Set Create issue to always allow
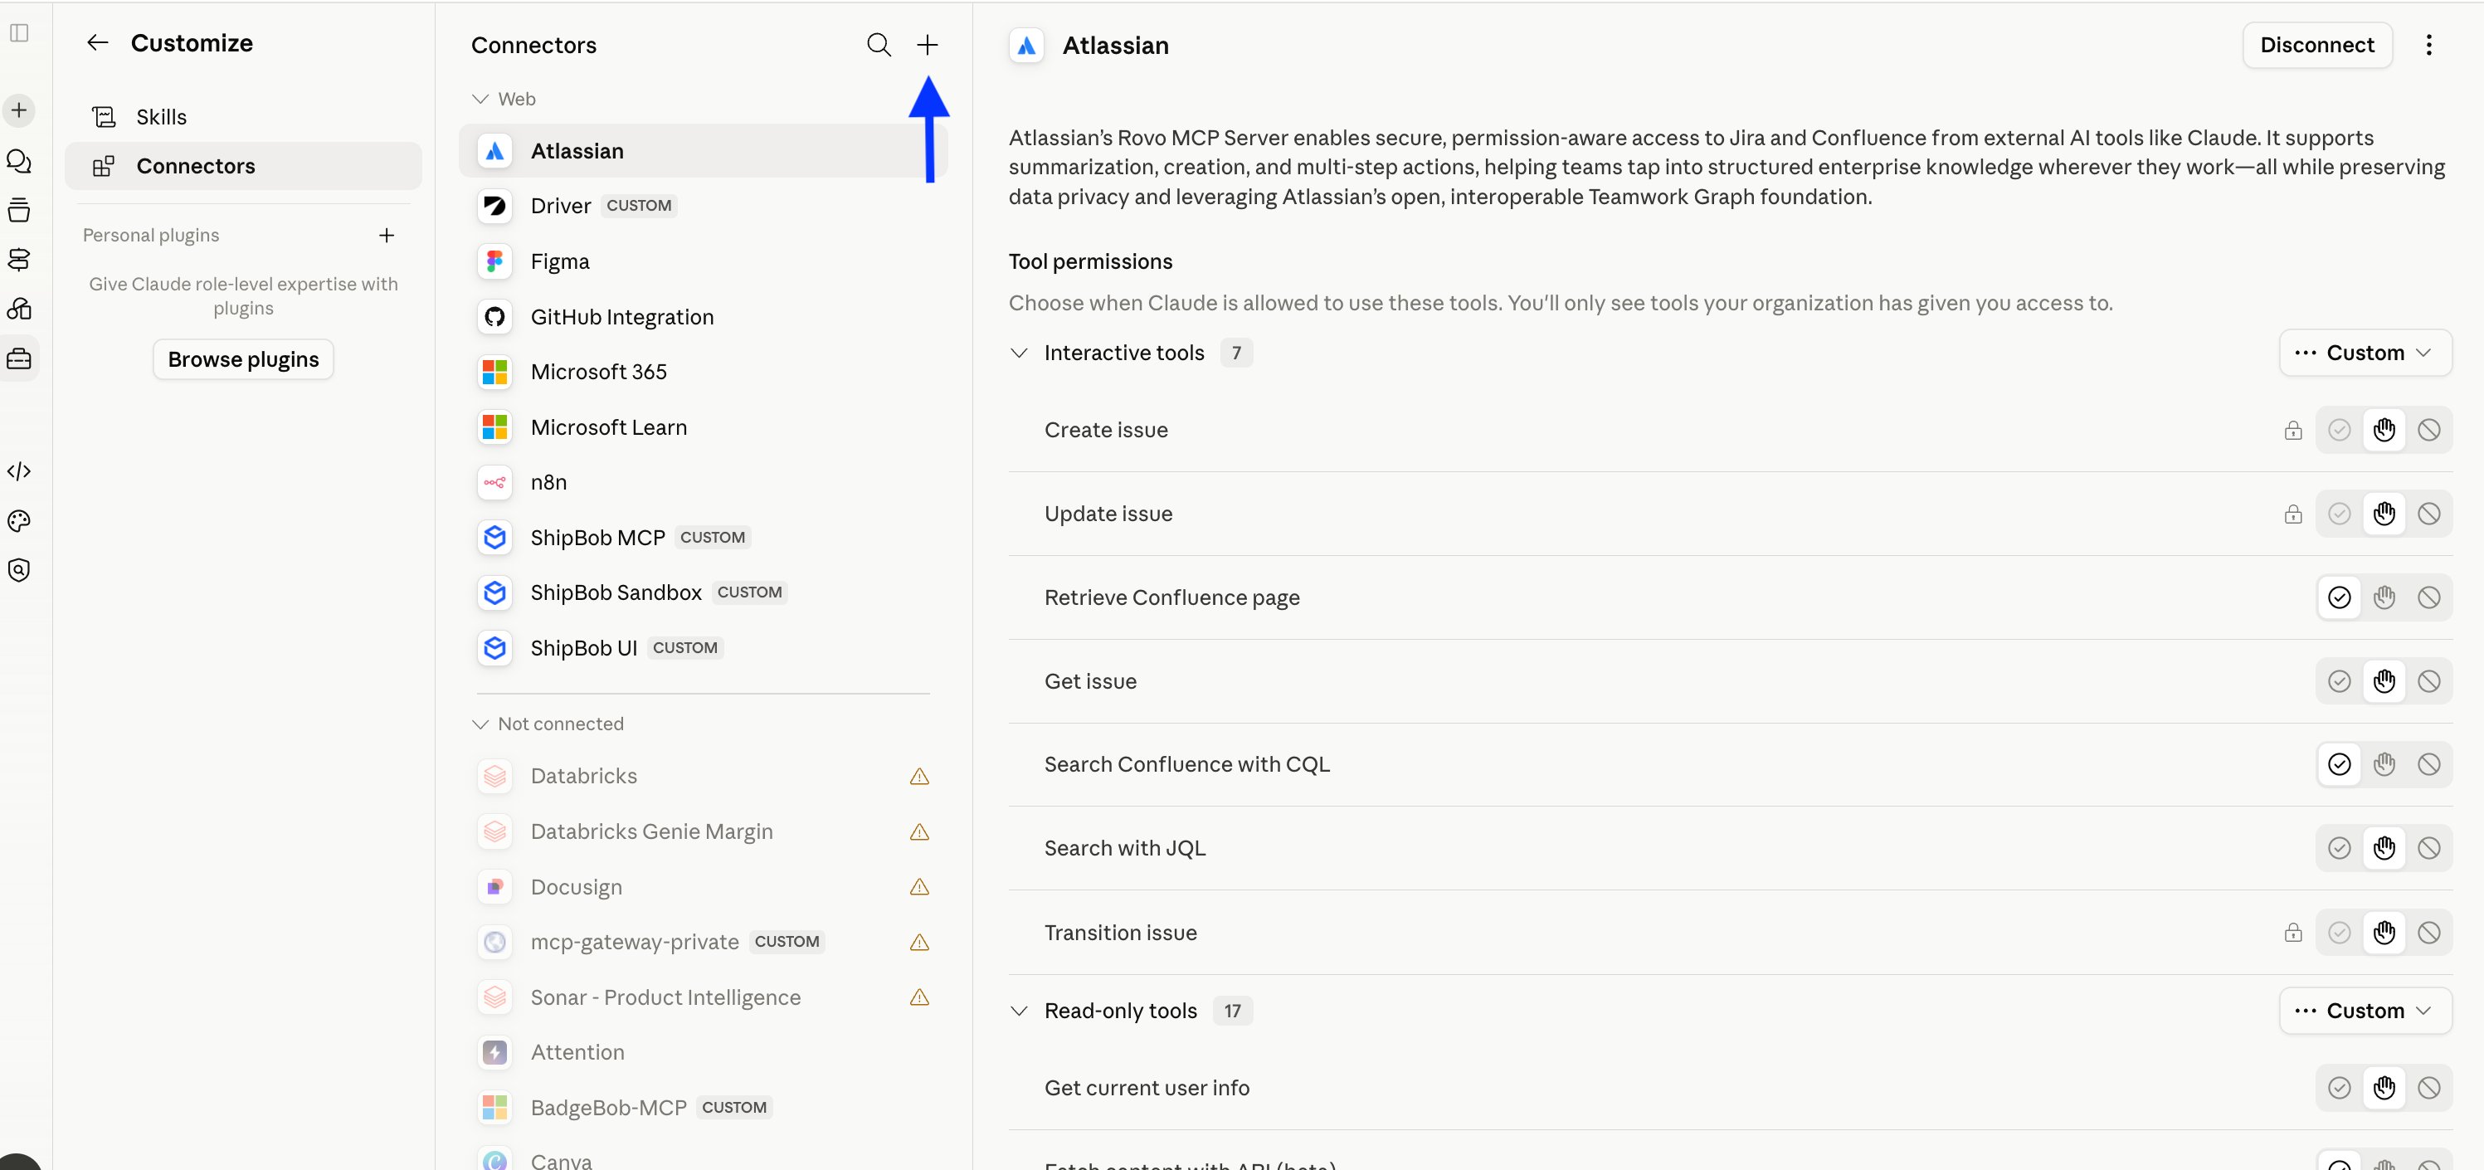The width and height of the screenshot is (2484, 1170). click(2340, 430)
